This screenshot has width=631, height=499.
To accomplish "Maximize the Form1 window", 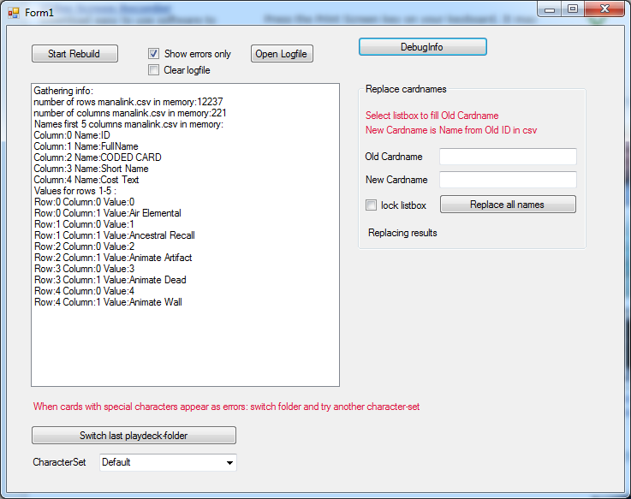I will coord(573,9).
